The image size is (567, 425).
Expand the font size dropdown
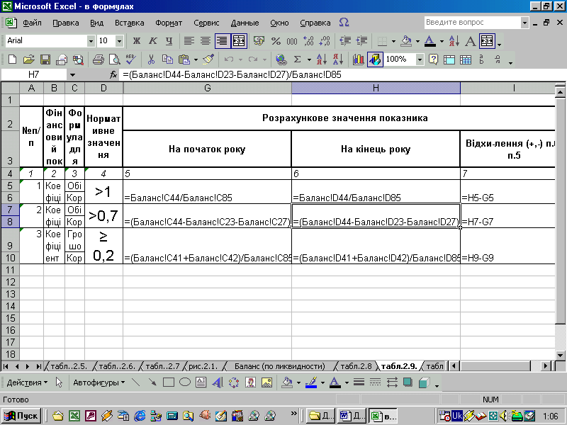[x=119, y=41]
